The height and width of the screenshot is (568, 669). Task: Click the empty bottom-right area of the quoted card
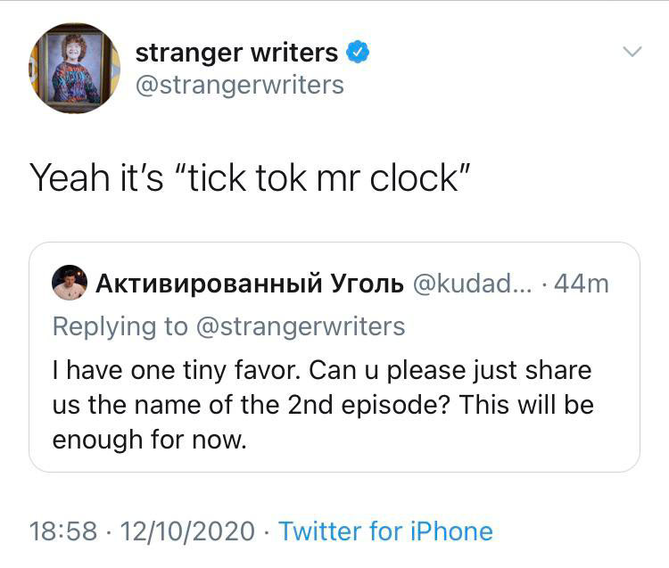point(535,446)
